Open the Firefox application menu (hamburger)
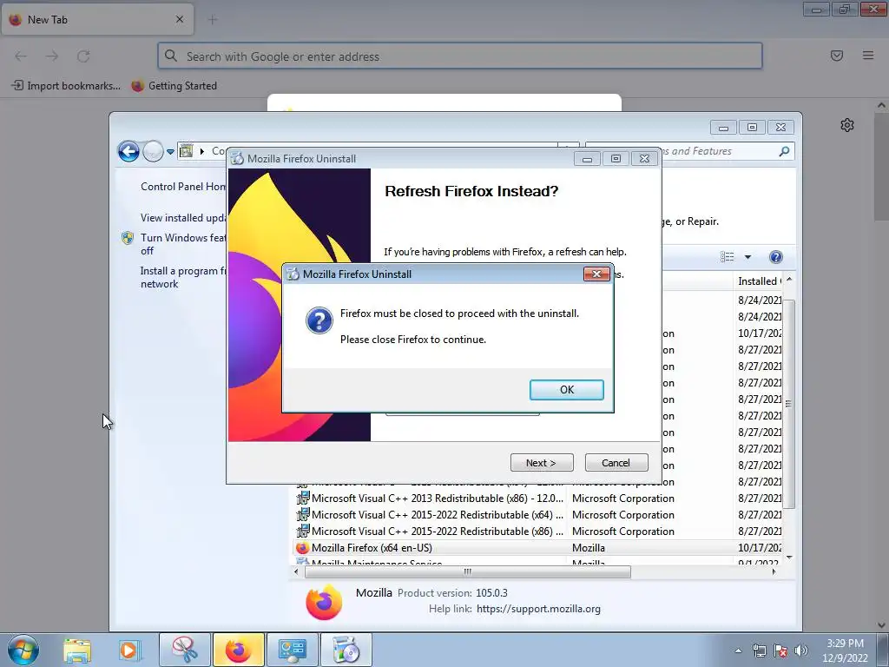Viewport: 889px width, 667px height. (867, 56)
